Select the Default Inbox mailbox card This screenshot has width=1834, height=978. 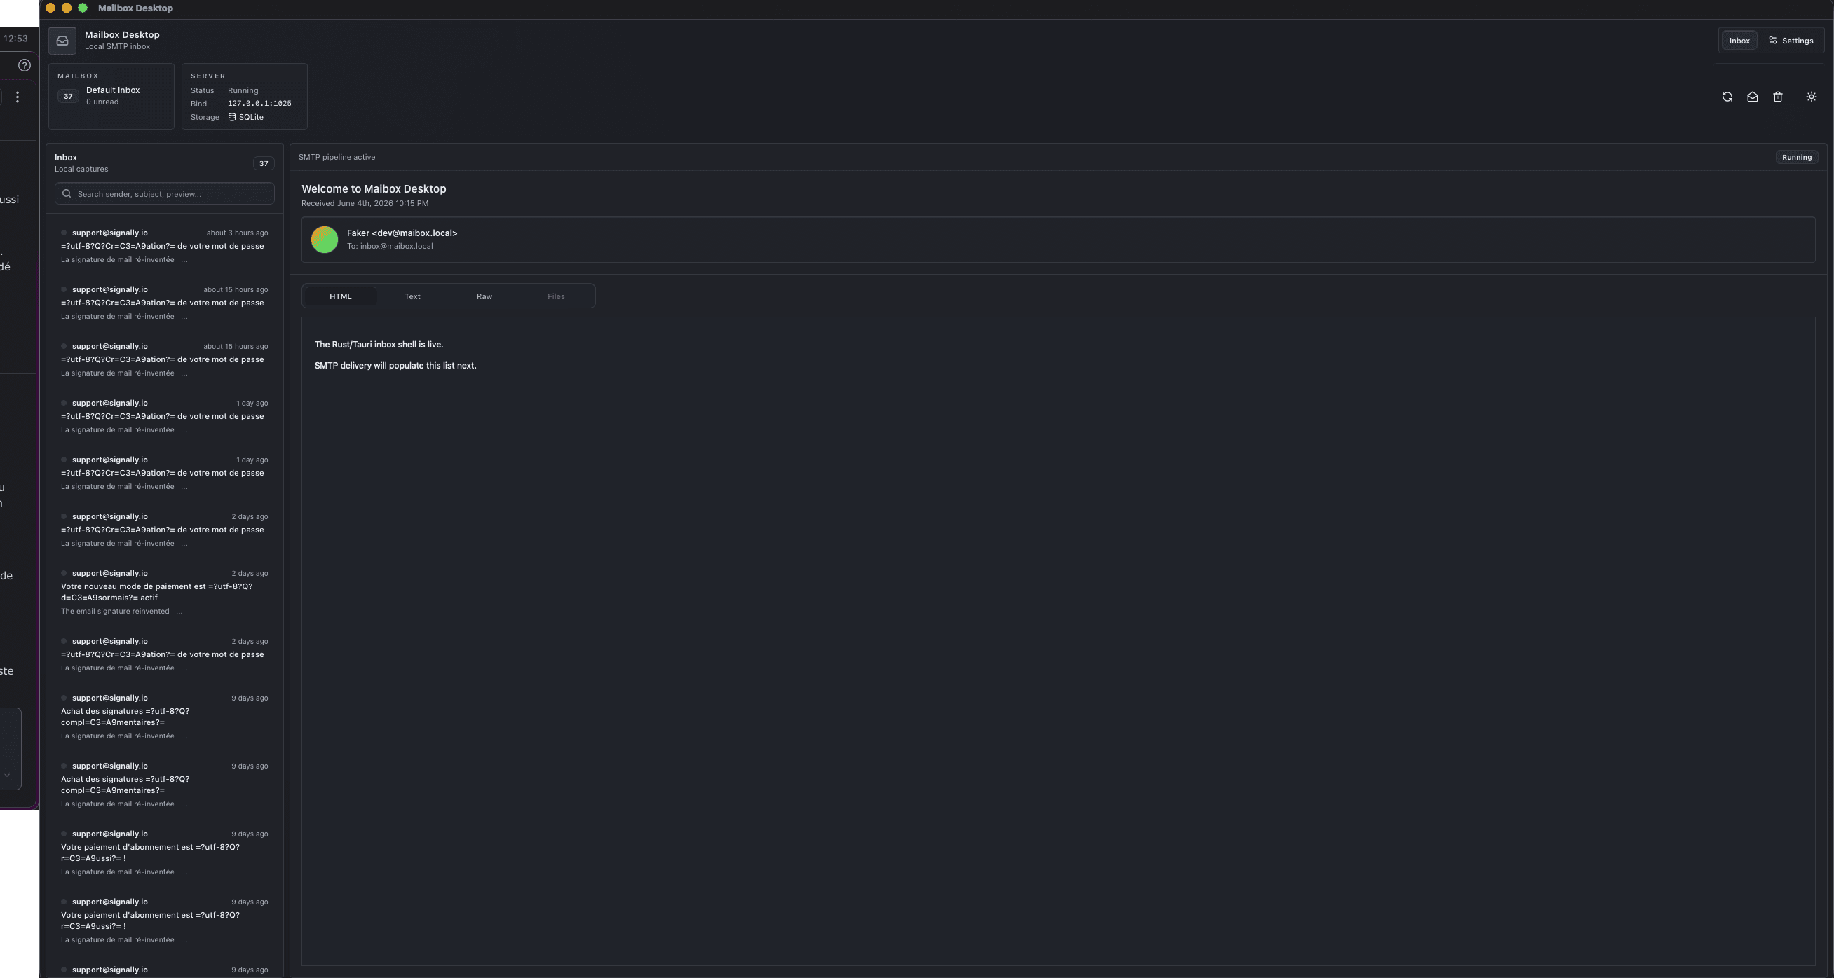[x=111, y=96]
